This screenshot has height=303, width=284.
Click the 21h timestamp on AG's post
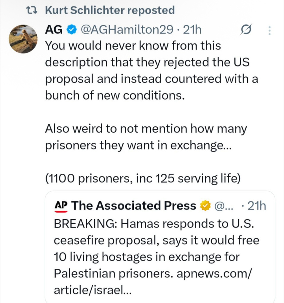click(192, 30)
